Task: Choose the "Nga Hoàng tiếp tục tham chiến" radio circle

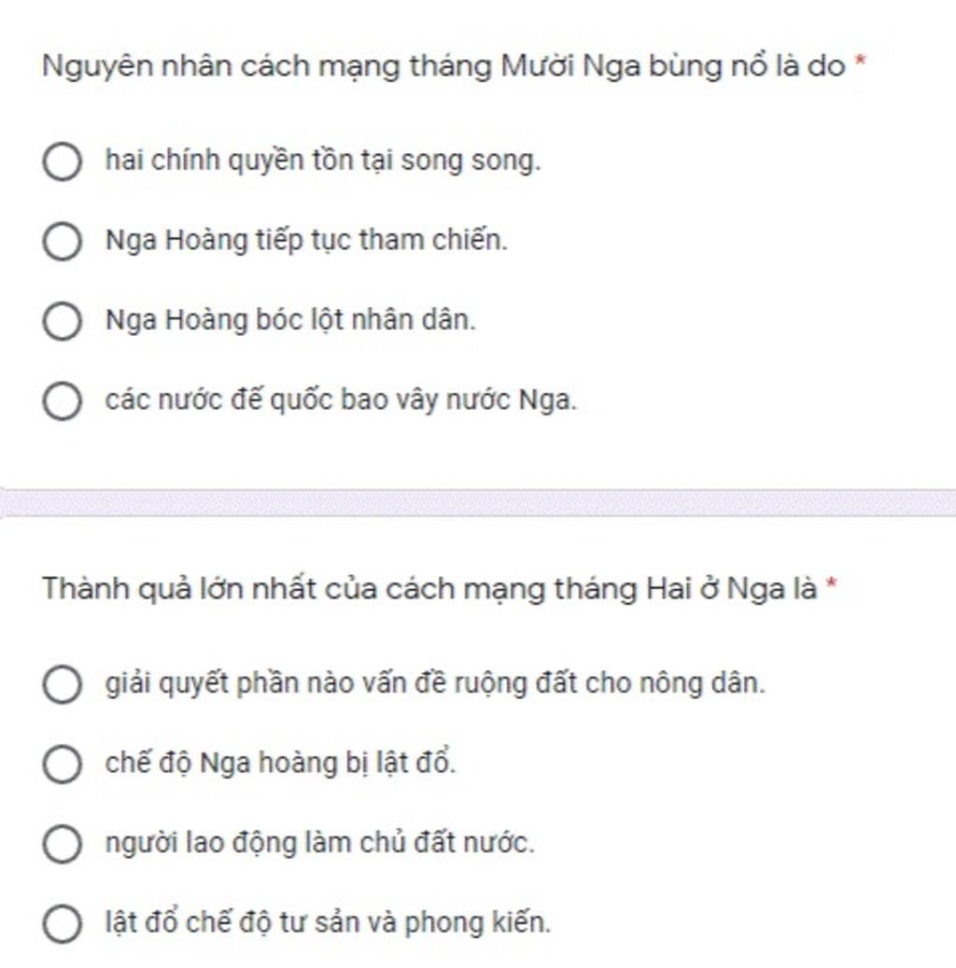Action: tap(62, 241)
